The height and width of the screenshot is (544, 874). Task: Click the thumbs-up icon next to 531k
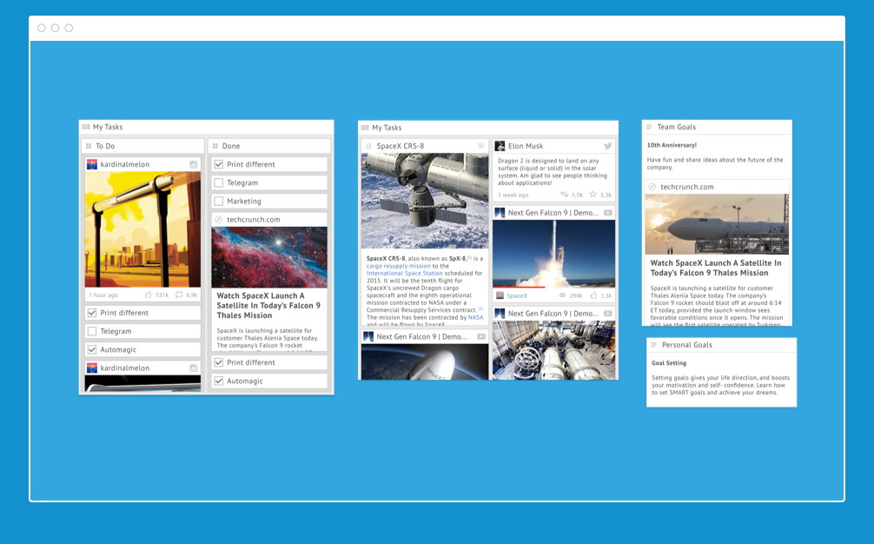pyautogui.click(x=149, y=295)
